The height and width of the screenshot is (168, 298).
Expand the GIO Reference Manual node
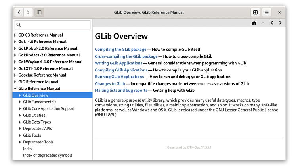[15, 82]
